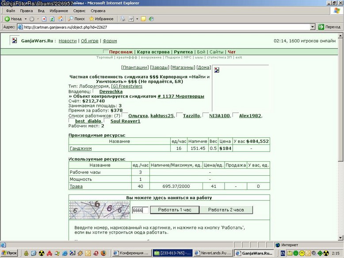Open the Ганджиум resource link
Viewport: 344px width, 258px height.
click(x=80, y=148)
